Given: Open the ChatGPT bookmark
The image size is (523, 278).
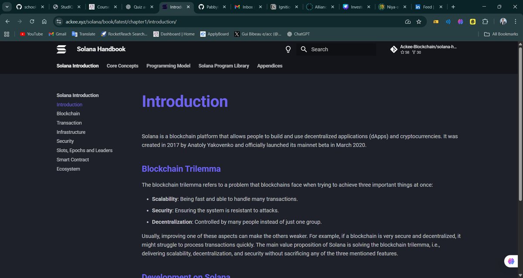Looking at the screenshot, I should [x=299, y=34].
